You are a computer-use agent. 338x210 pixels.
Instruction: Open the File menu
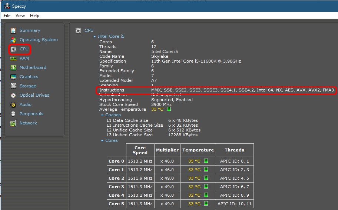tap(7, 16)
